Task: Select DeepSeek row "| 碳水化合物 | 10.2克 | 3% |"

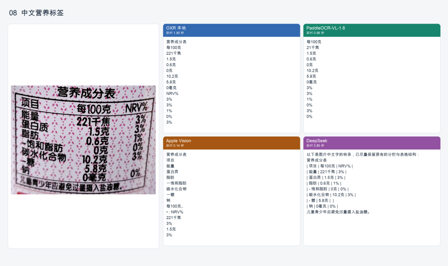Action: coord(331,195)
